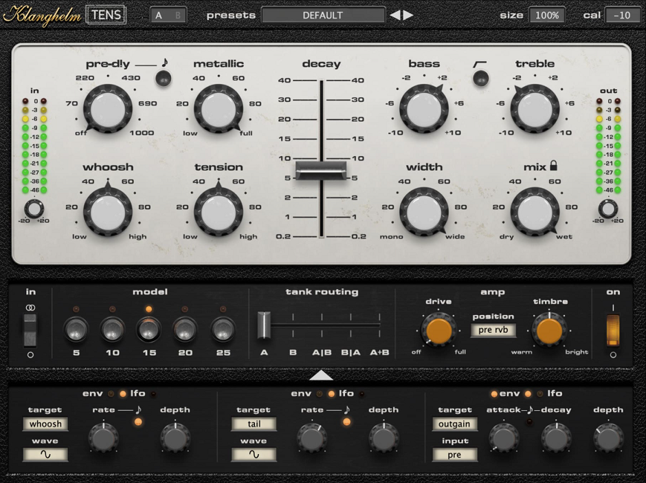
Task: Collapse the modulation panel with the arrow
Action: point(321,376)
